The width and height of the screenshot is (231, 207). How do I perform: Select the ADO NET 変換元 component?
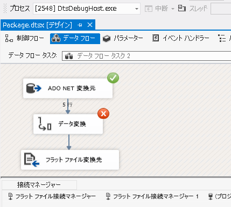[68, 88]
